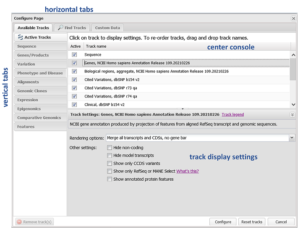303x228 pixels.
Task: Select the Variation vertical tab
Action: (x=40, y=64)
